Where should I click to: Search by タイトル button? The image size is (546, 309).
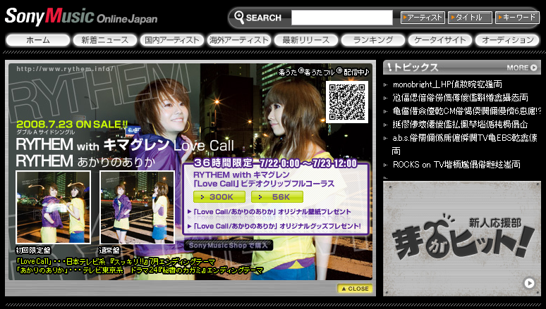[x=470, y=18]
